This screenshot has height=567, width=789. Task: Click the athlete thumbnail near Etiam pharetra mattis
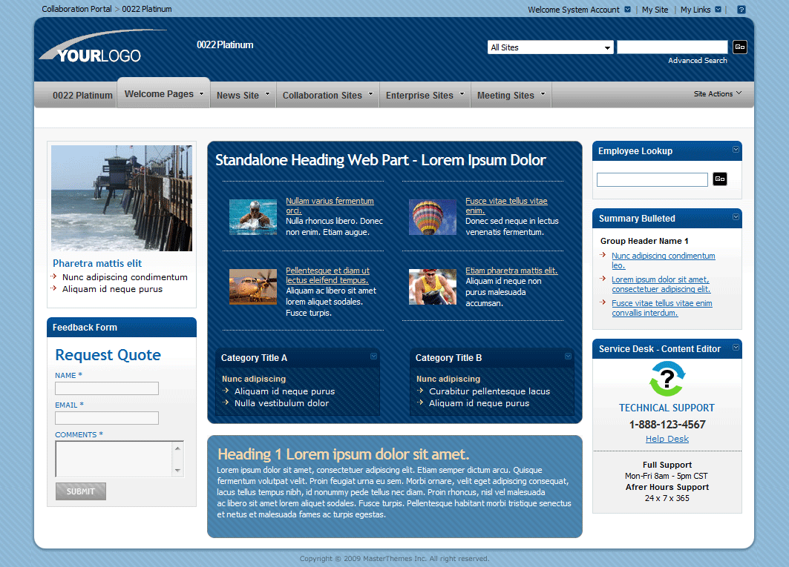tap(433, 285)
